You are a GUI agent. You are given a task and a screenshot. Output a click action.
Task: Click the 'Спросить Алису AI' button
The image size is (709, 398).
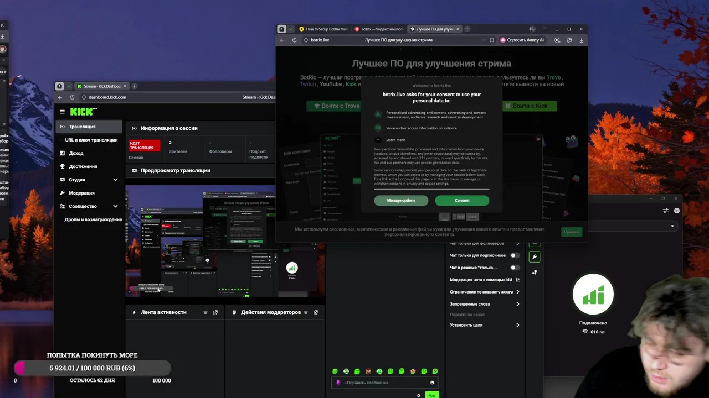click(x=522, y=40)
